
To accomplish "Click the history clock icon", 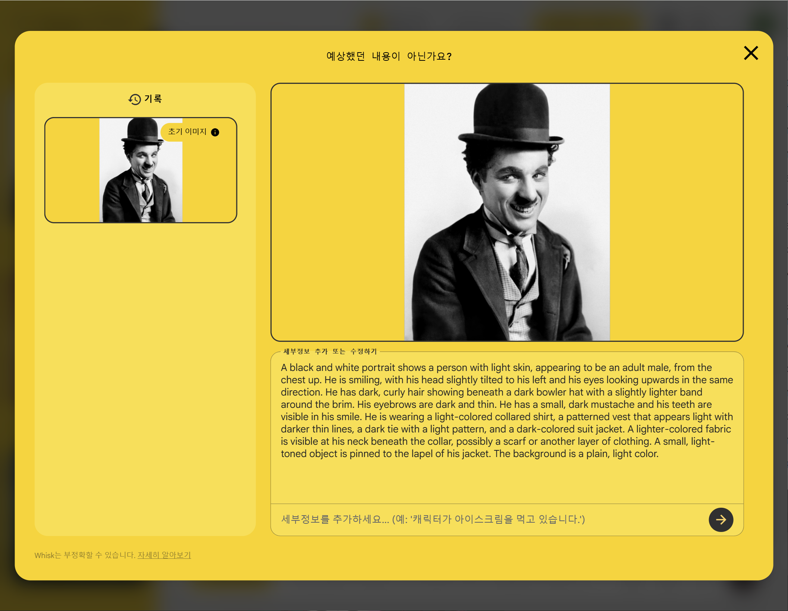I will pos(135,99).
